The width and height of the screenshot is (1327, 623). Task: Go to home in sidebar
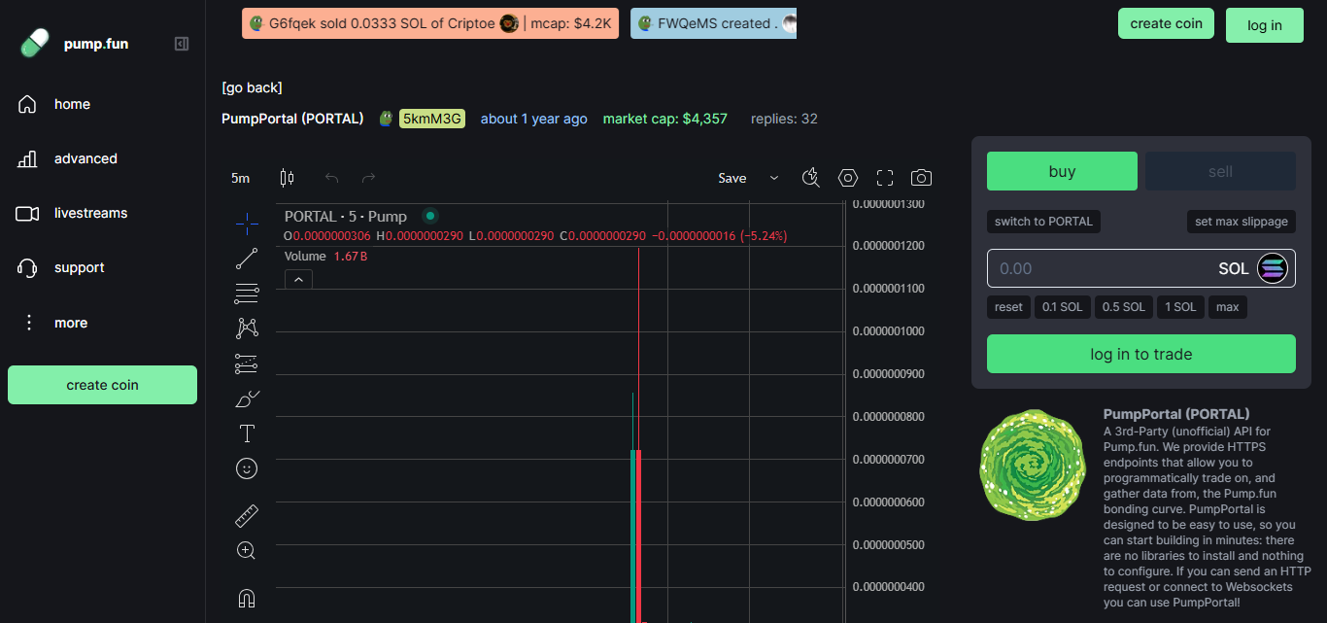[x=72, y=104]
